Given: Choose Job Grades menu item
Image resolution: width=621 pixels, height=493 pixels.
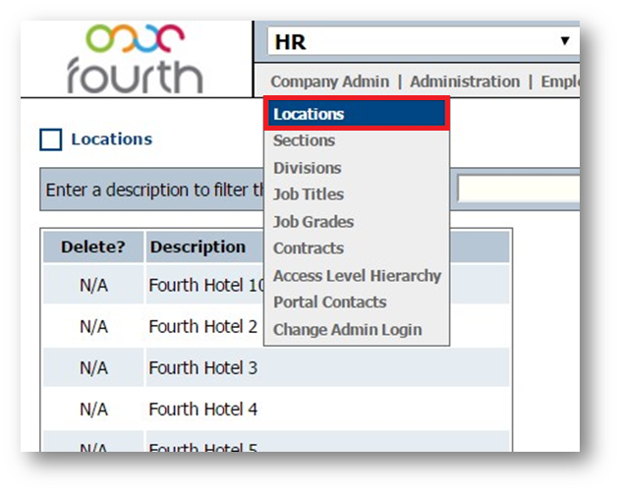Looking at the screenshot, I should (x=312, y=222).
